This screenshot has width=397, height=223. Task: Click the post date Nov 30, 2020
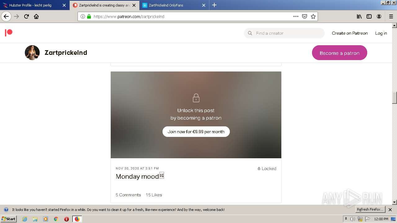(137, 168)
